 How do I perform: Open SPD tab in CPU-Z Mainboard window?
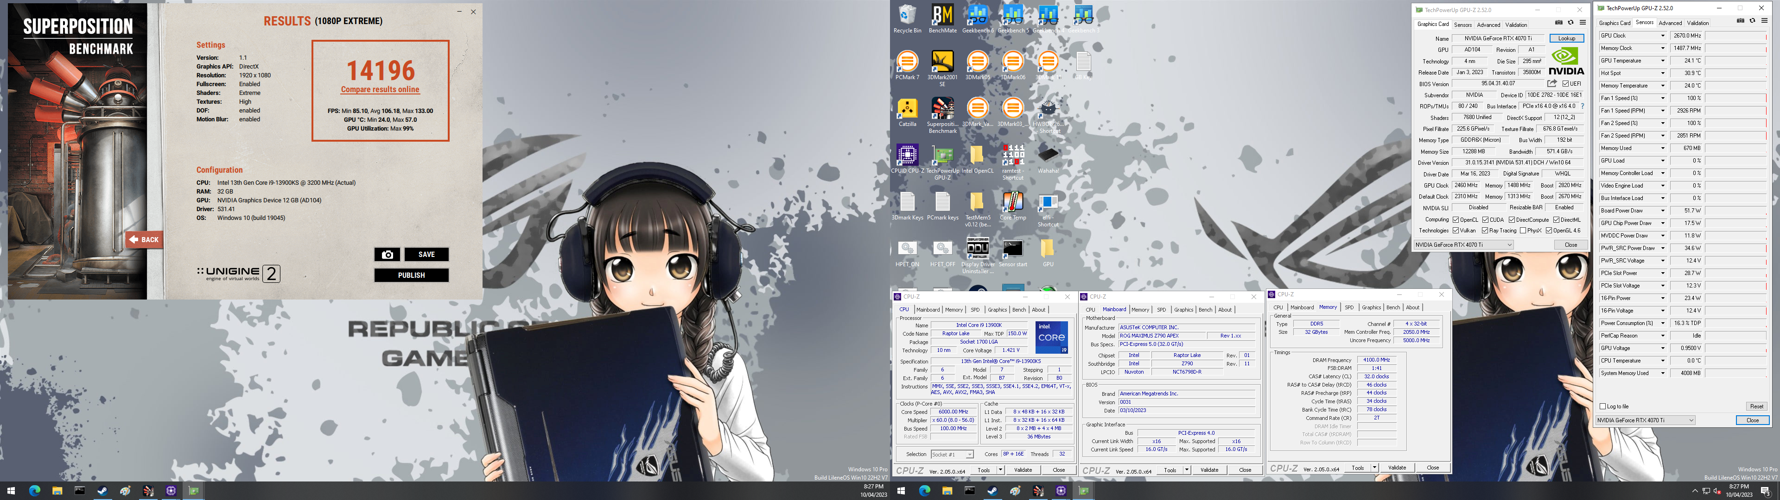tap(1162, 309)
